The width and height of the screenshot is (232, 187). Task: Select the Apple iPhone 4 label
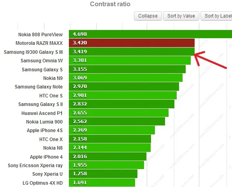46,157
